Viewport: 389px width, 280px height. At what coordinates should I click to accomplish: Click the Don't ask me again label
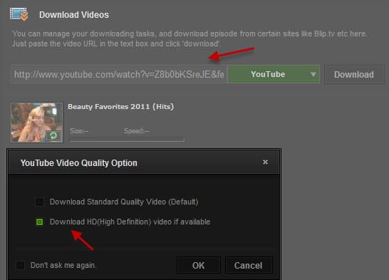click(63, 265)
